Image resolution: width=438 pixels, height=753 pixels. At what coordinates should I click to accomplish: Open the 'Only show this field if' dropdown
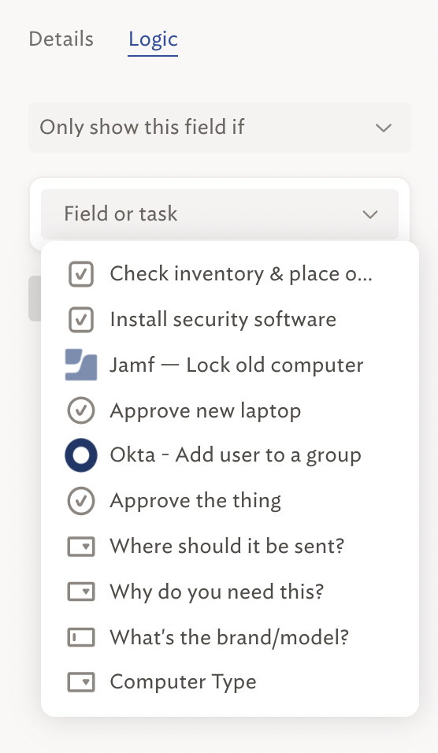[x=220, y=128]
